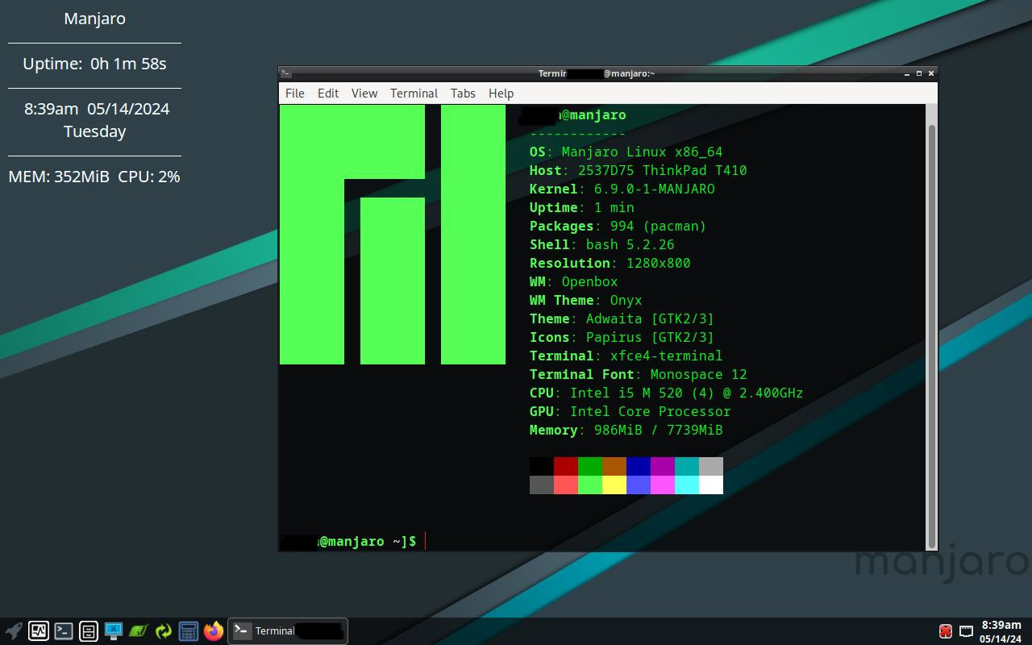Open the blue monitor display settings icon
Screen dimensions: 1032x645
114,630
